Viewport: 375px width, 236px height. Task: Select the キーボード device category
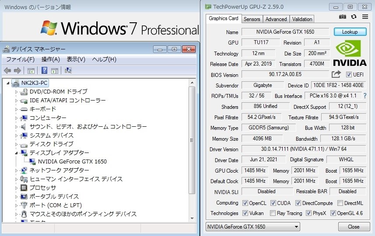pyautogui.click(x=43, y=109)
